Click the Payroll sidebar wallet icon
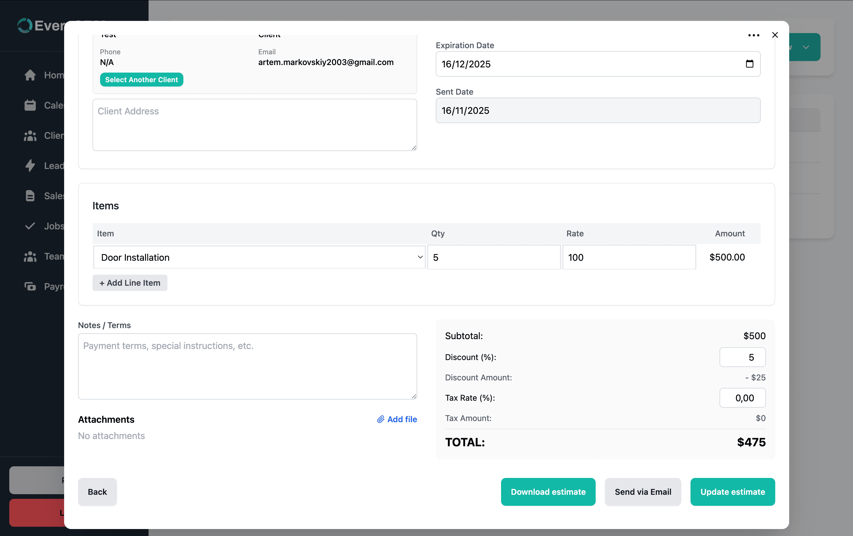 pos(30,286)
